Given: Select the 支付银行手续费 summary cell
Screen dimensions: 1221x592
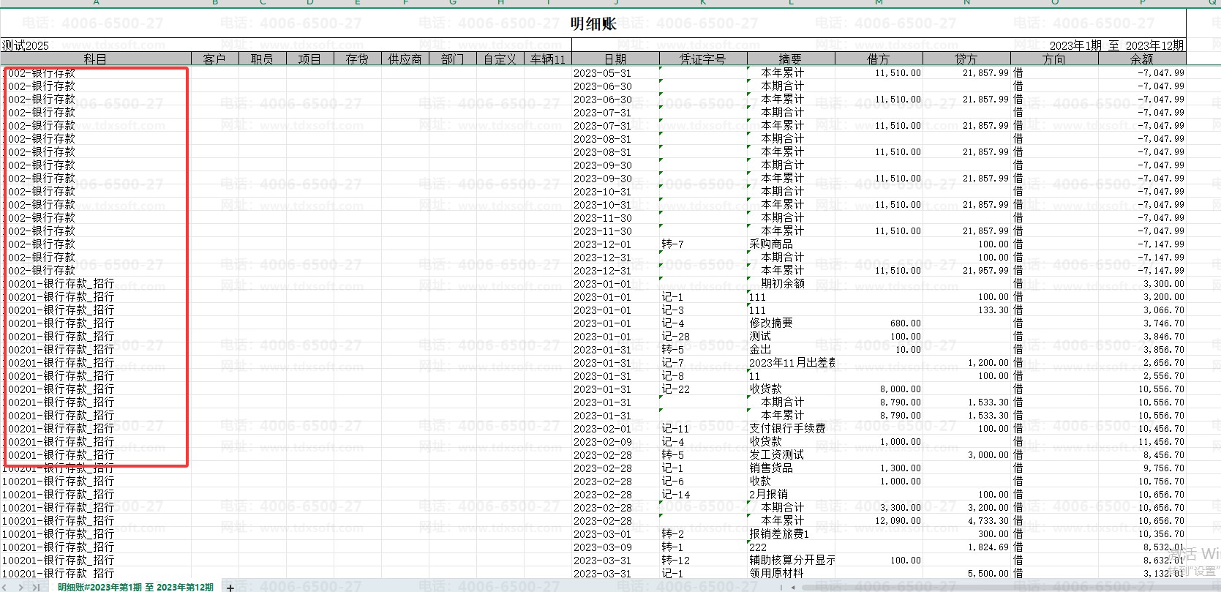Looking at the screenshot, I should [787, 429].
